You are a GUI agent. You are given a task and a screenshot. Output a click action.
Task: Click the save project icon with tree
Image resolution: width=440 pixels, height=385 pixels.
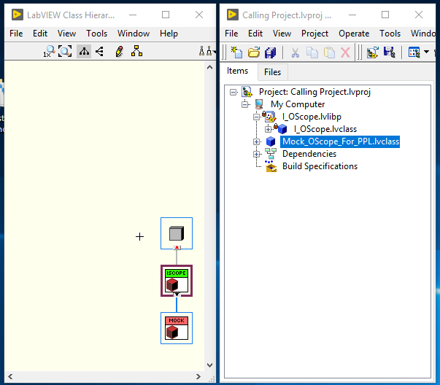(x=390, y=52)
